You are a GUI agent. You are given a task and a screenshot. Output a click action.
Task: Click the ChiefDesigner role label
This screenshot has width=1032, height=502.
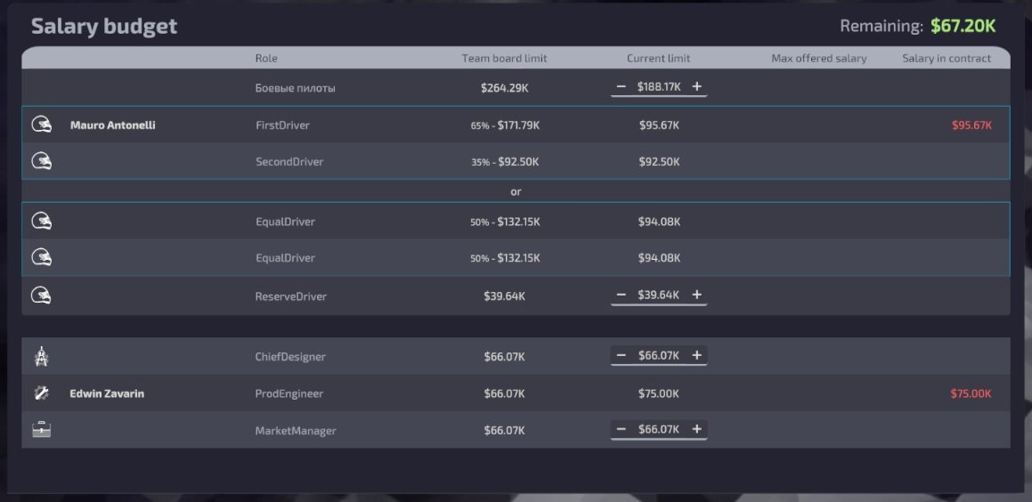[x=290, y=357]
